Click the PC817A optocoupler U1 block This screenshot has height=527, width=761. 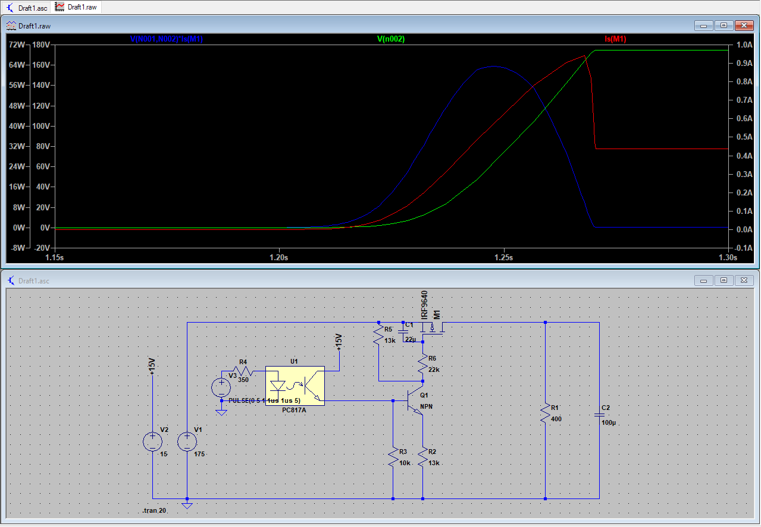coord(295,386)
